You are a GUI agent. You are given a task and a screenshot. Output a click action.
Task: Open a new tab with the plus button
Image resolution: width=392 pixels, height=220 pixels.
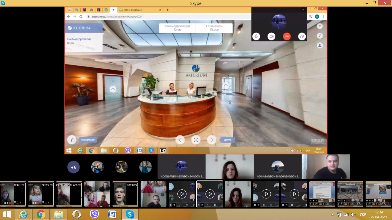[168, 10]
